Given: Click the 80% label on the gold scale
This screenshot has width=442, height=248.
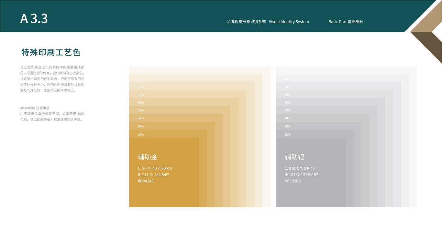Looking at the screenshot, I should [141, 127].
